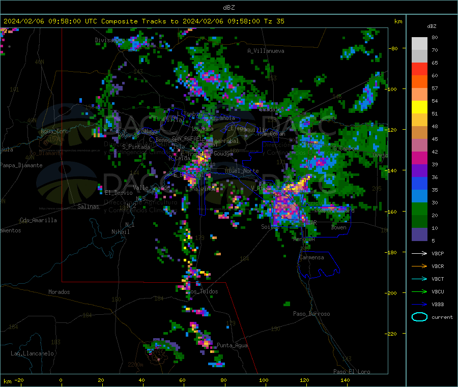Image resolution: width=458 pixels, height=387 pixels.
Task: Click the Morados map label
Action: click(x=59, y=292)
